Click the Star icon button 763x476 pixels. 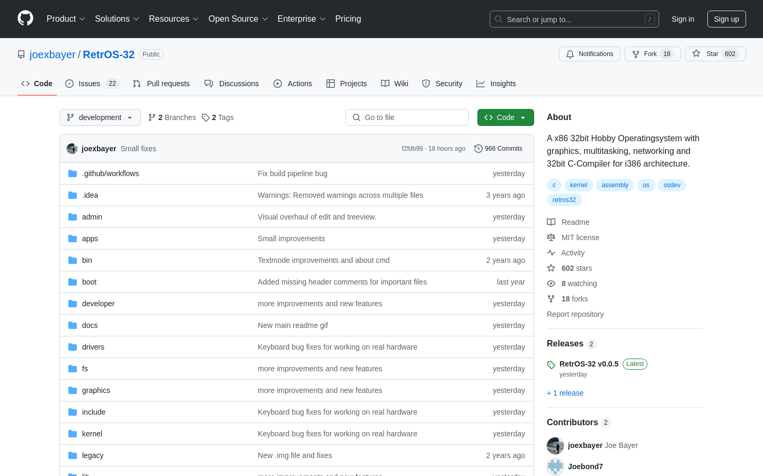696,54
